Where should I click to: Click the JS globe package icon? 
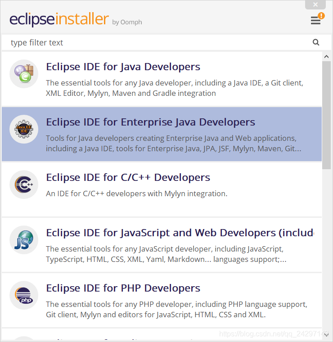click(x=24, y=240)
